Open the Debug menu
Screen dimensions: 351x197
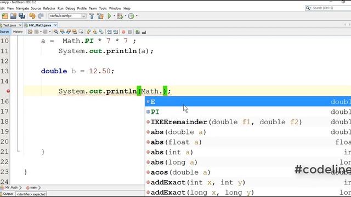point(70,8)
